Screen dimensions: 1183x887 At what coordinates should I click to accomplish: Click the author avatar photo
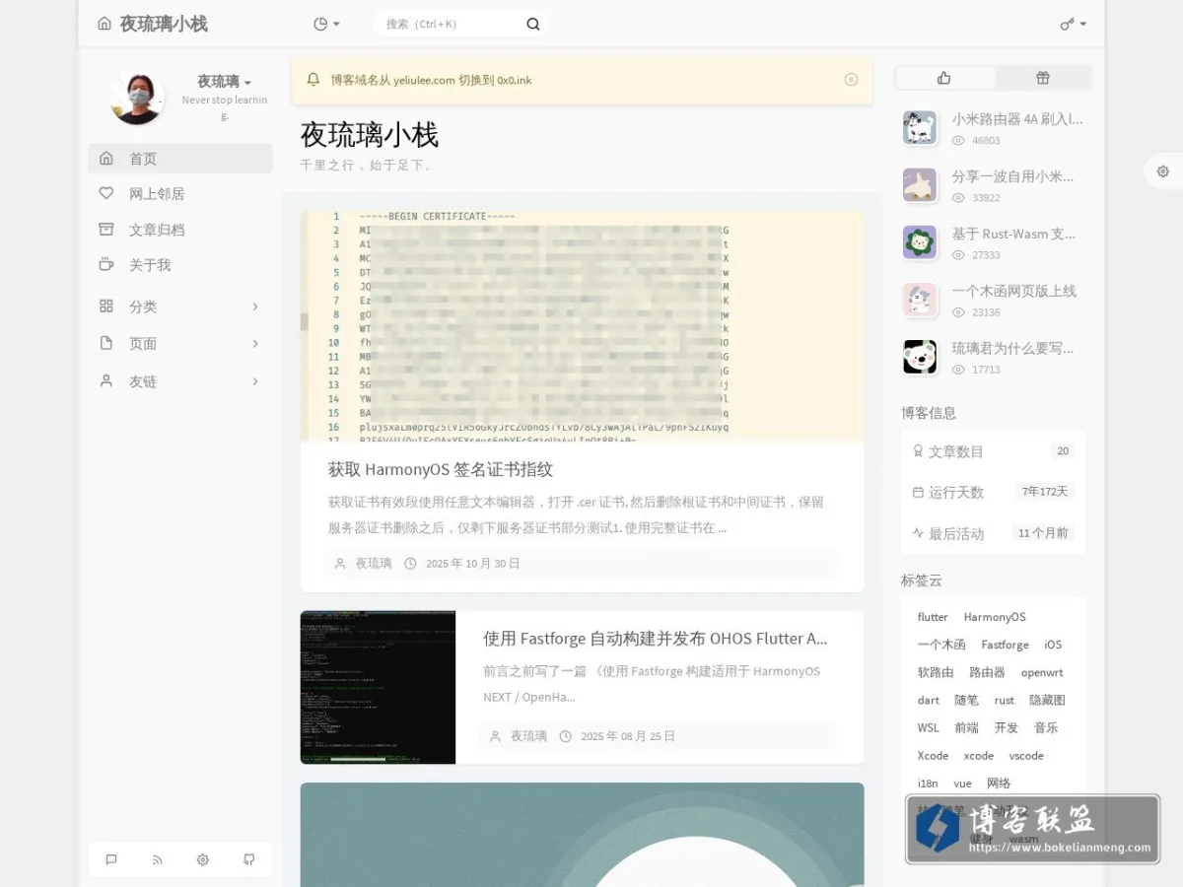(x=138, y=98)
